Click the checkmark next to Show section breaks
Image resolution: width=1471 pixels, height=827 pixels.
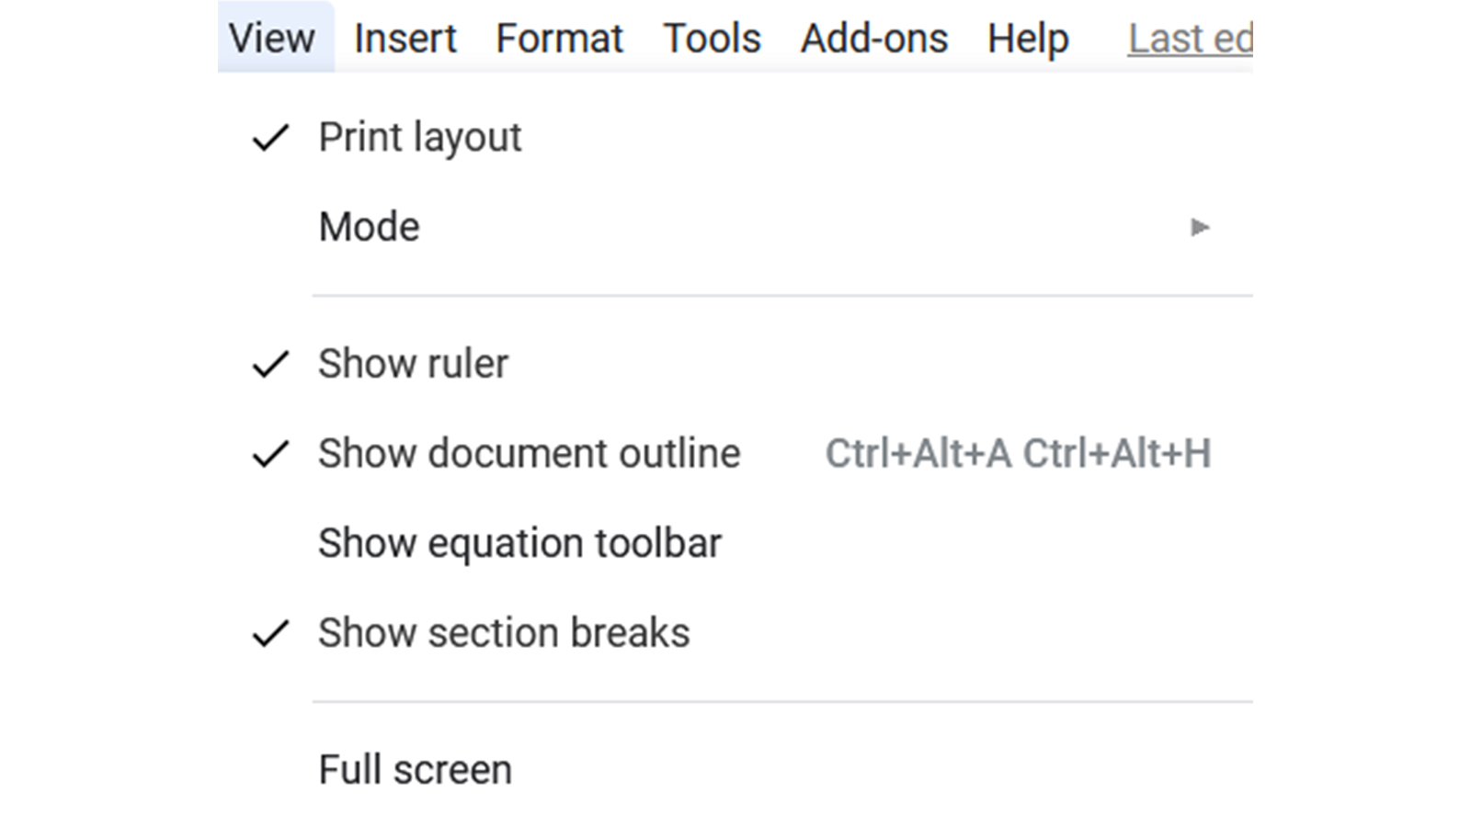[270, 633]
